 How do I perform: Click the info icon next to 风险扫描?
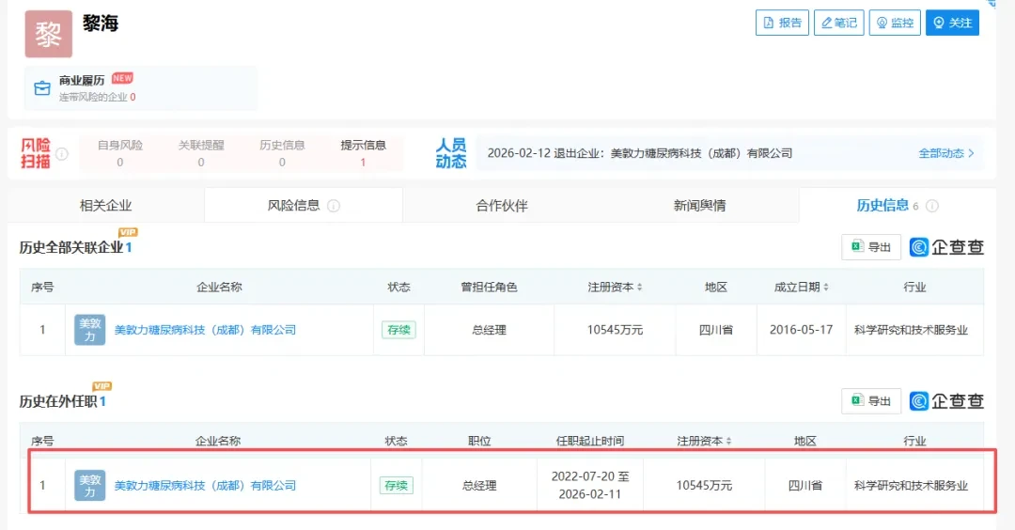62,154
